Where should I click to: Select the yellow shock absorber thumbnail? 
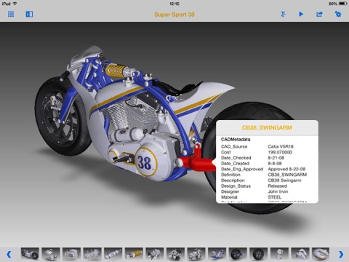[134, 254]
